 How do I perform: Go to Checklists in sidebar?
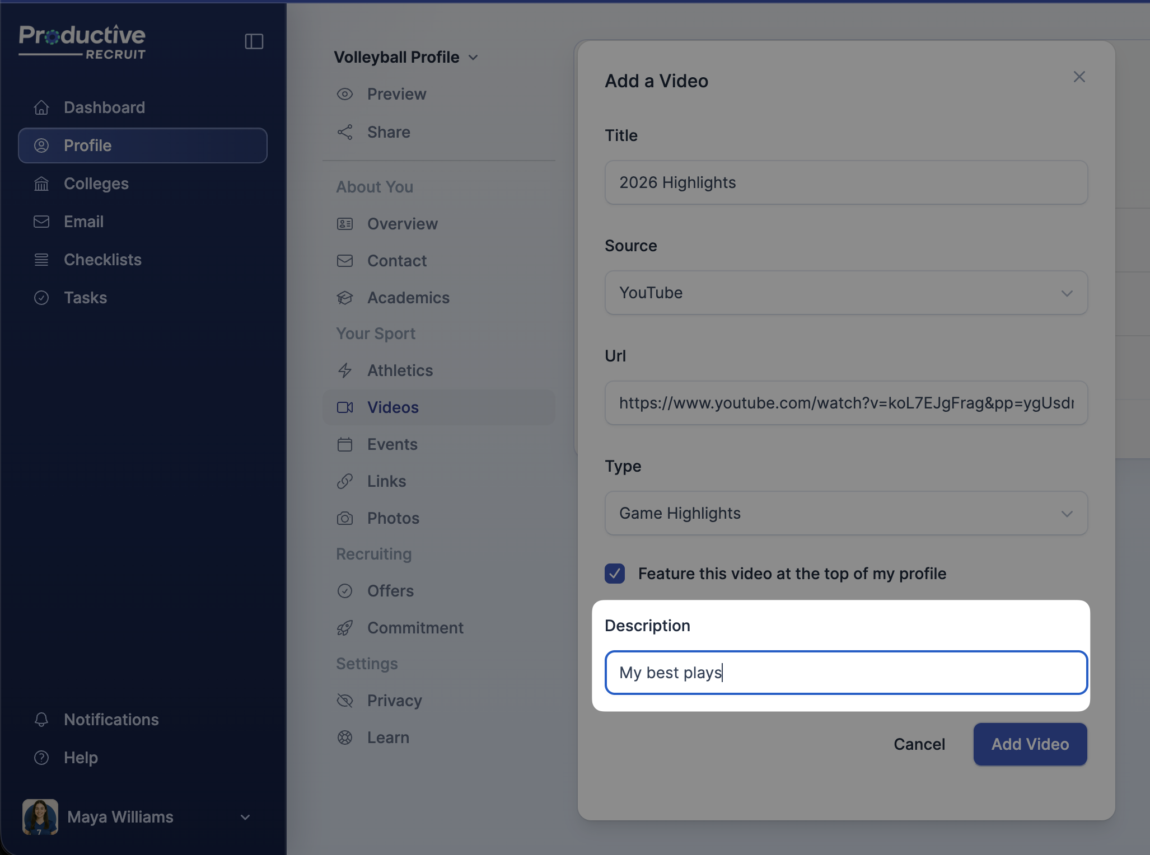[102, 260]
